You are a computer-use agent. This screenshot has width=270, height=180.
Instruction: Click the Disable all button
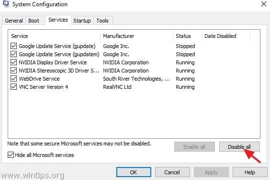coord(239,147)
